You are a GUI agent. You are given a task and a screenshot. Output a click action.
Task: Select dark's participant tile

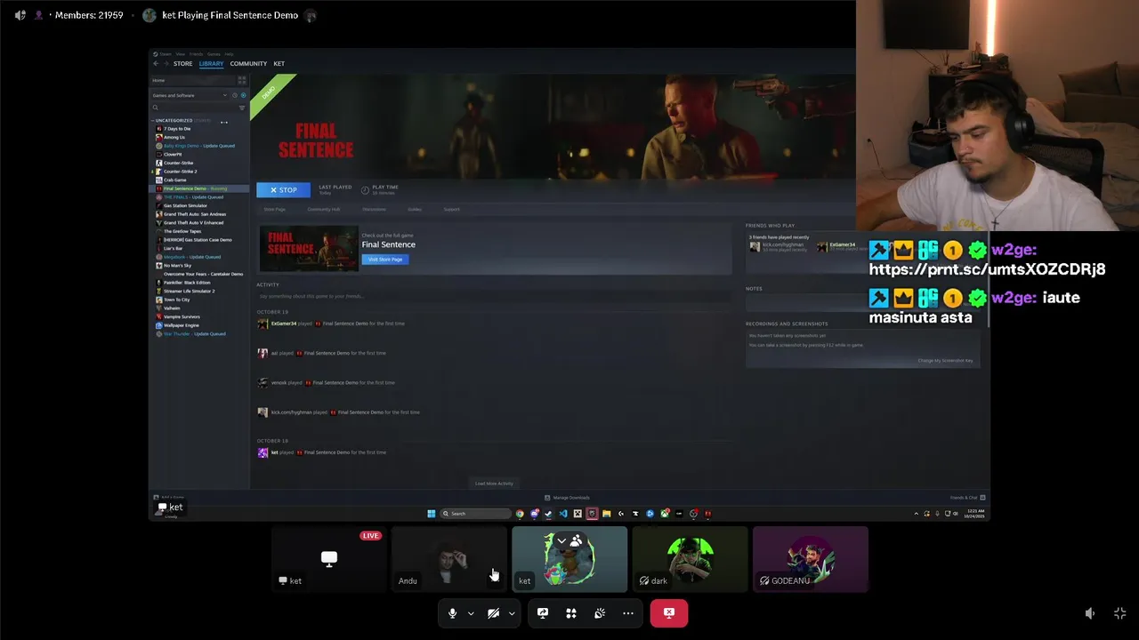pyautogui.click(x=690, y=559)
